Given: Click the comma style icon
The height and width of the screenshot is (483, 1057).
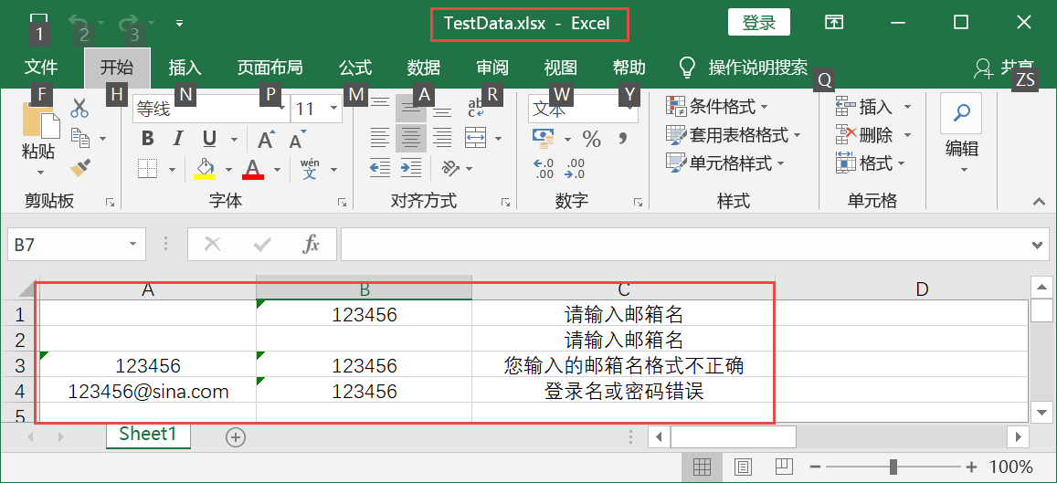Looking at the screenshot, I should point(623,139).
